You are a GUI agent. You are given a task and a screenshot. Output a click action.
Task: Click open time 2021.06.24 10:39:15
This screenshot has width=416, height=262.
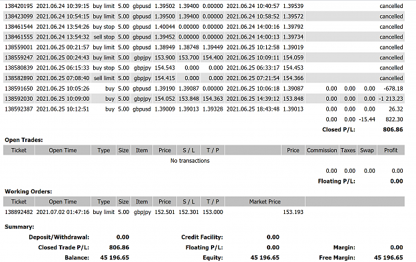coord(63,6)
